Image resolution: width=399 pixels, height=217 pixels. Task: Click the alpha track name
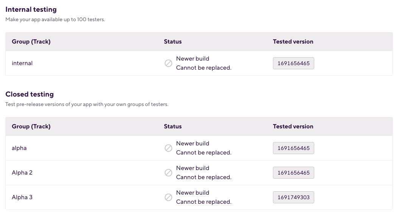coord(19,148)
